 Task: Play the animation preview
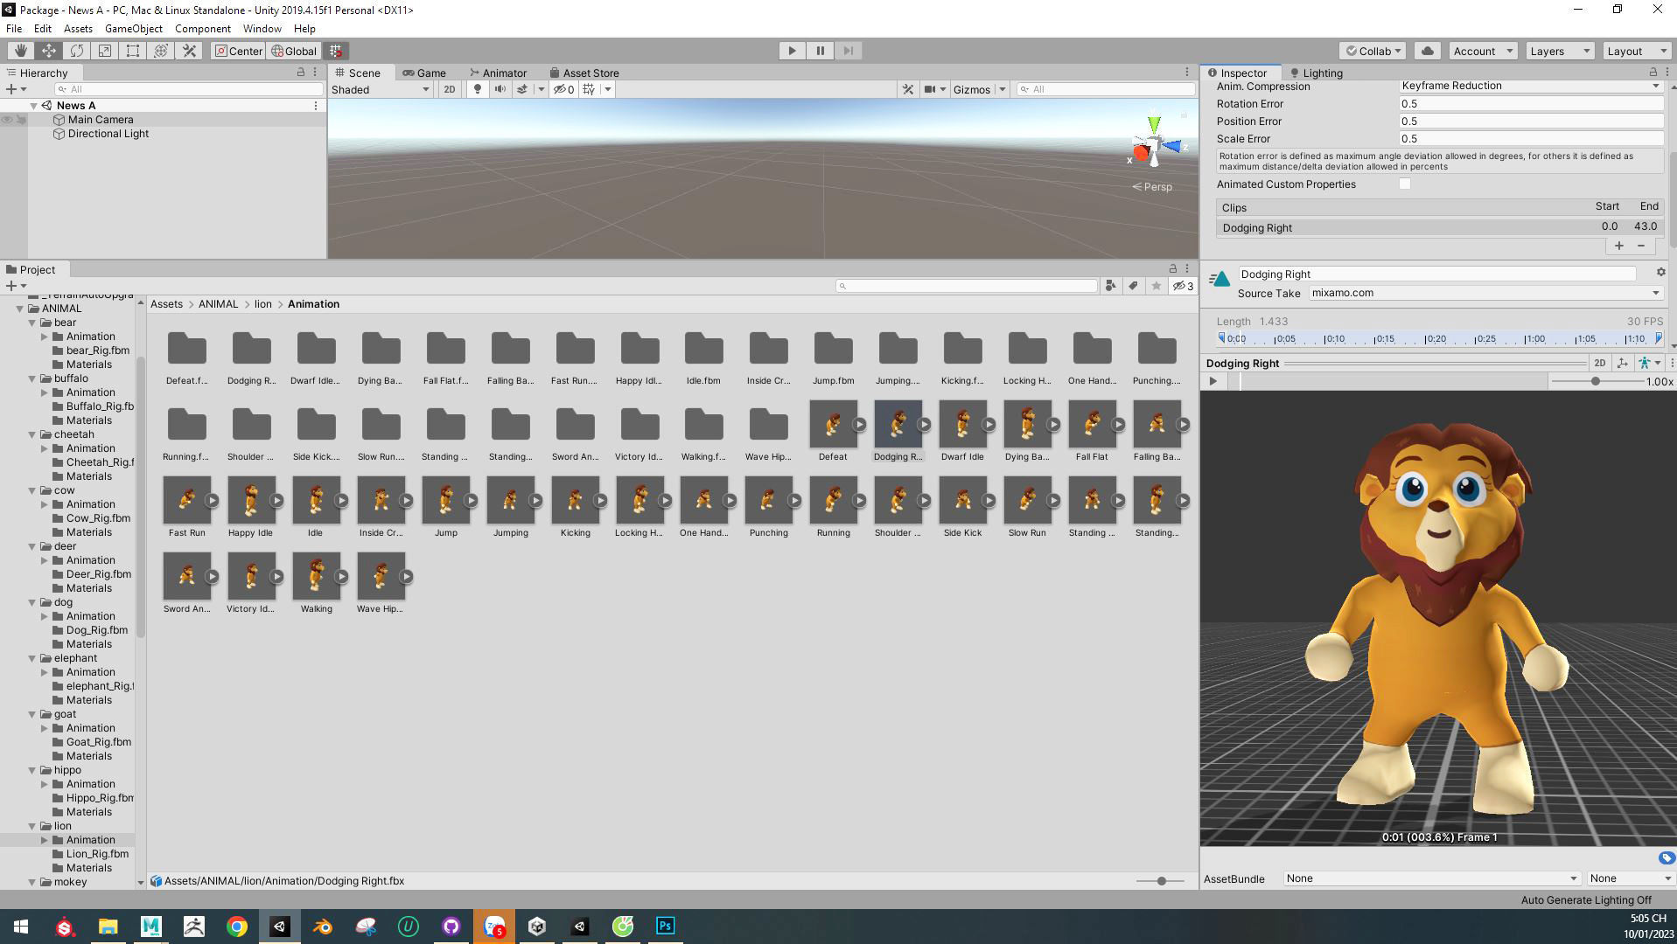click(1212, 381)
